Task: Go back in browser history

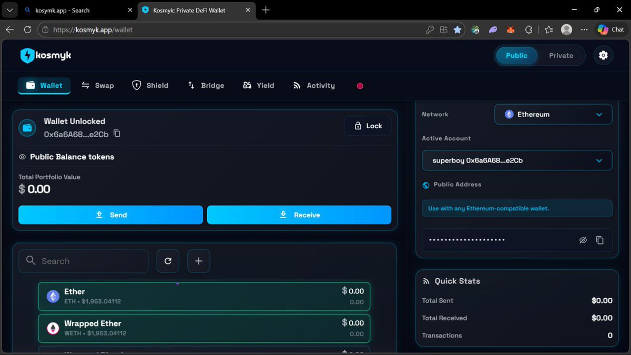Action: click(9, 30)
